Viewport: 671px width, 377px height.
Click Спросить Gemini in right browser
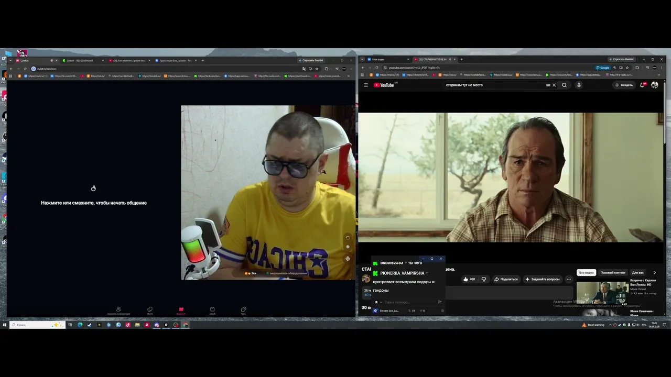tap(621, 59)
